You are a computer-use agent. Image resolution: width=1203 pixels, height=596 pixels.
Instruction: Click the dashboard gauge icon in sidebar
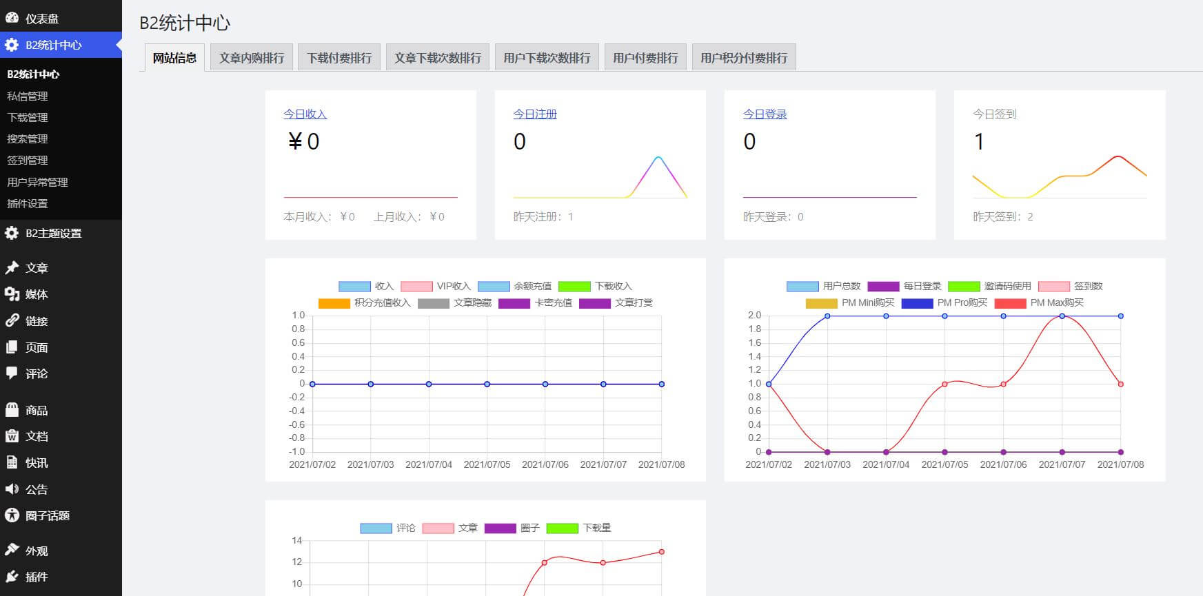(12, 19)
